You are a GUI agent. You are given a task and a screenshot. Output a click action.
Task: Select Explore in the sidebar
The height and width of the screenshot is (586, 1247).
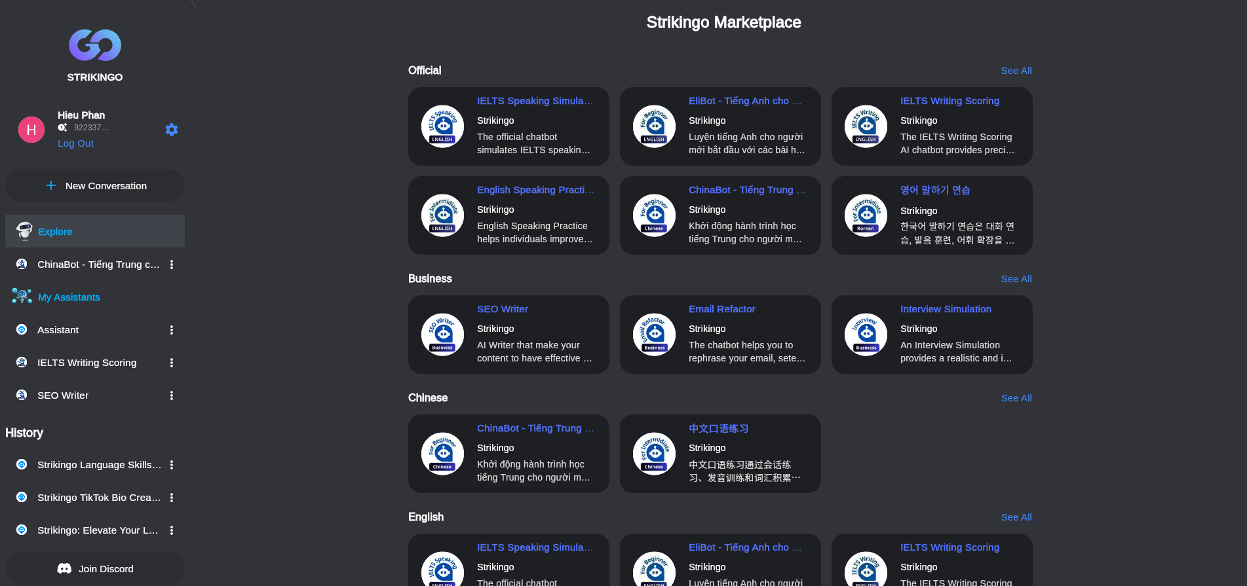click(95, 231)
